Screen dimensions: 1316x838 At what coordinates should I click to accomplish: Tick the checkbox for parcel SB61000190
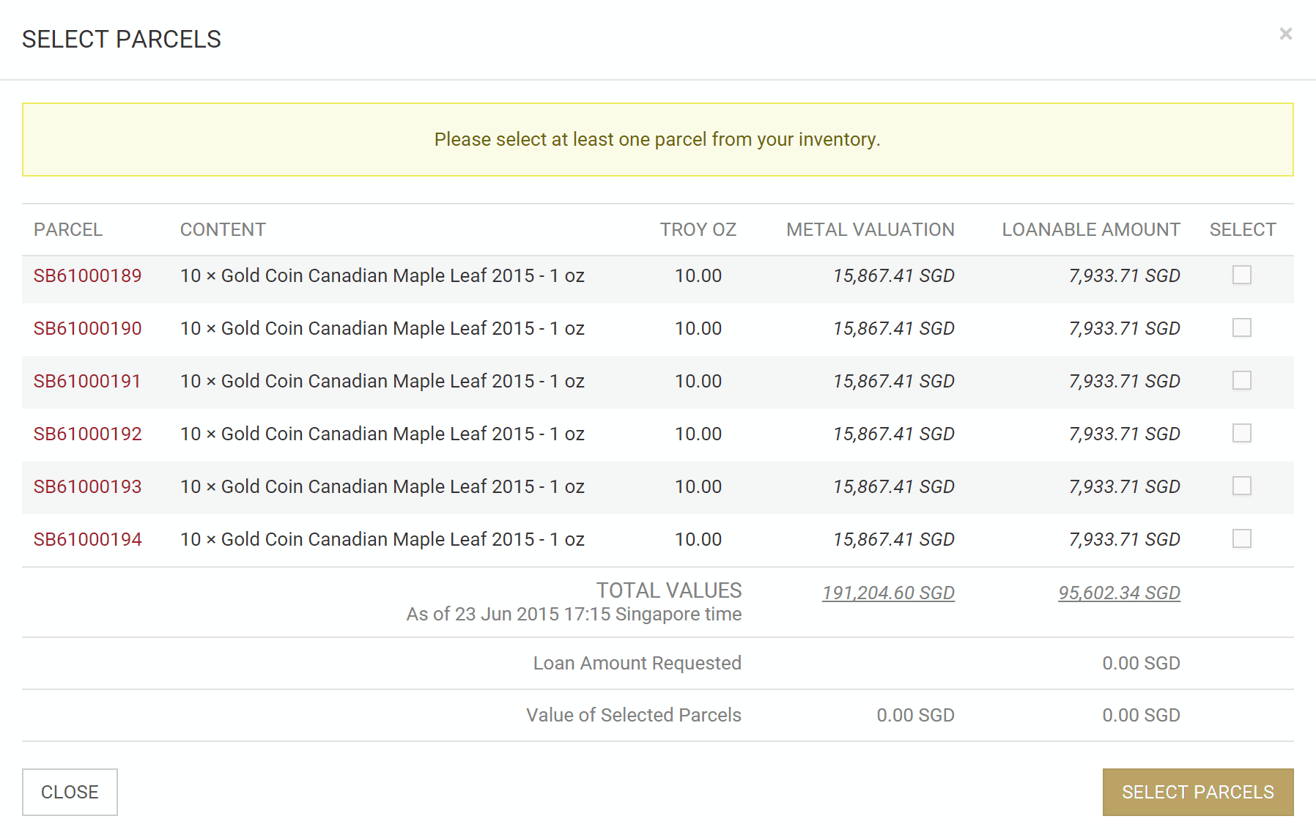point(1242,327)
